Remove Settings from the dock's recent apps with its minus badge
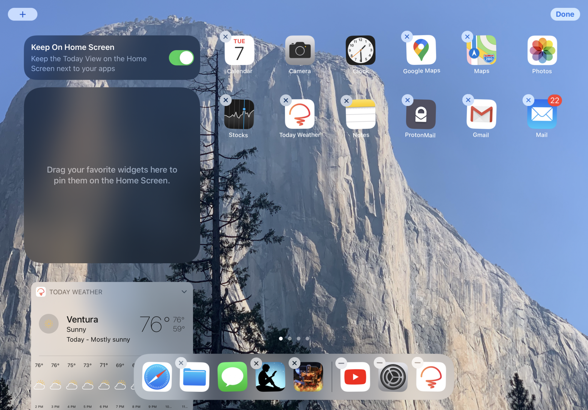The height and width of the screenshot is (410, 588). click(380, 363)
